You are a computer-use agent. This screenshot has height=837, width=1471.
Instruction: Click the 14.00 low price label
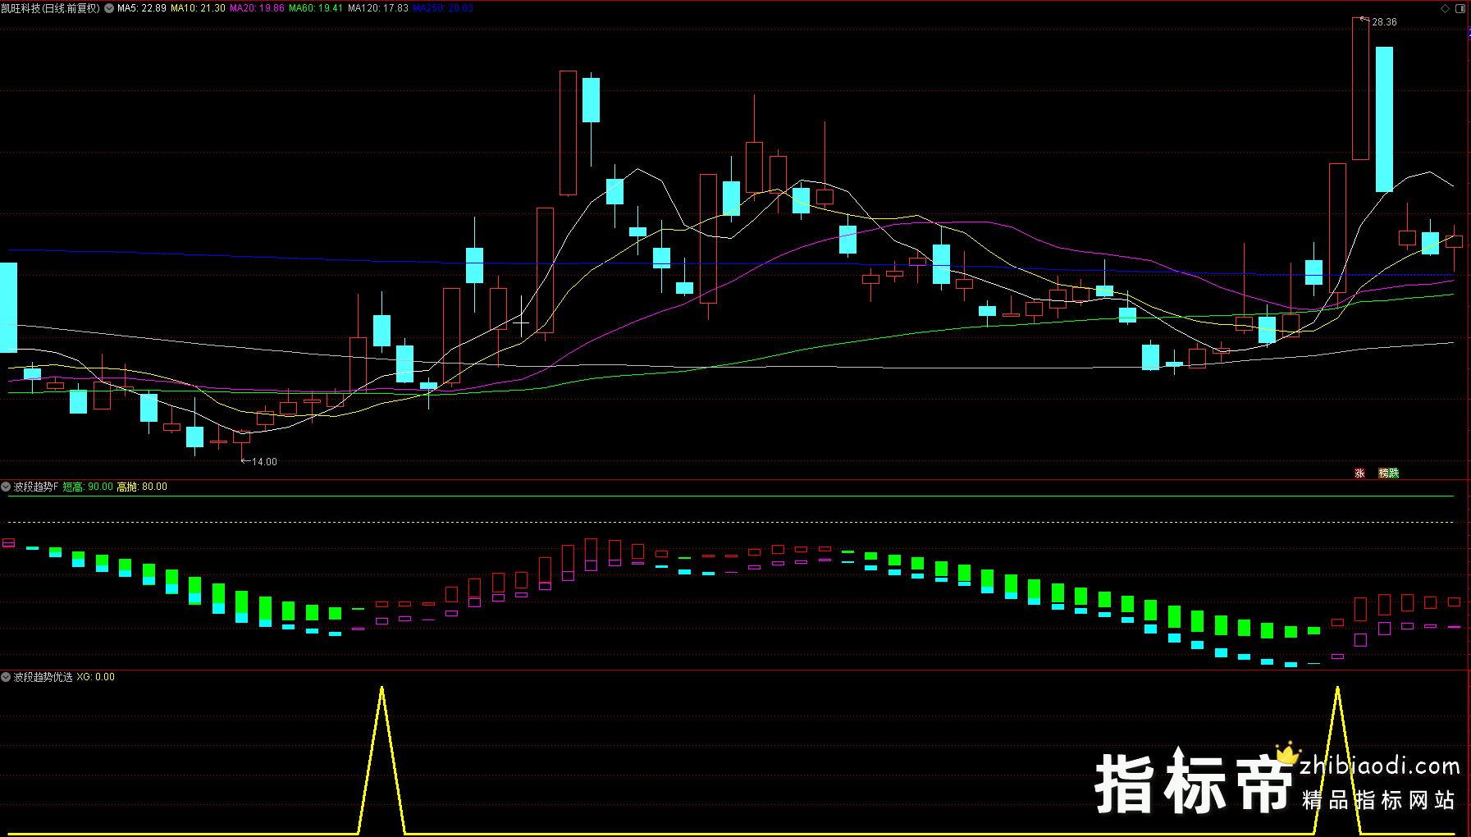click(264, 462)
